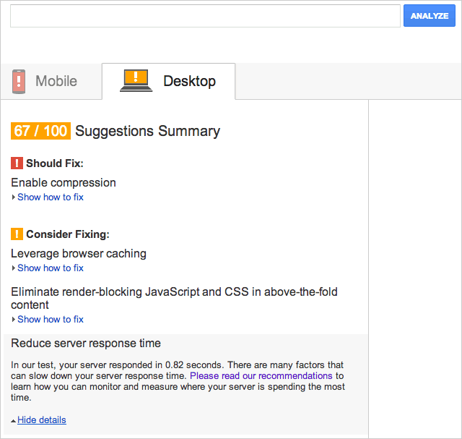Click the orange 67 / 100 score badge
The image size is (462, 439).
click(40, 131)
